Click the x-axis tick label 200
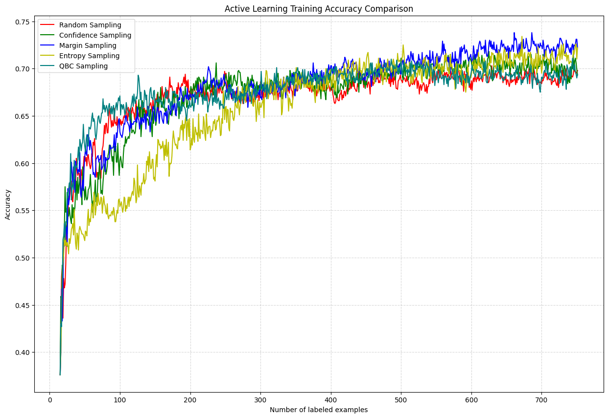The height and width of the screenshot is (418, 608). click(x=190, y=399)
